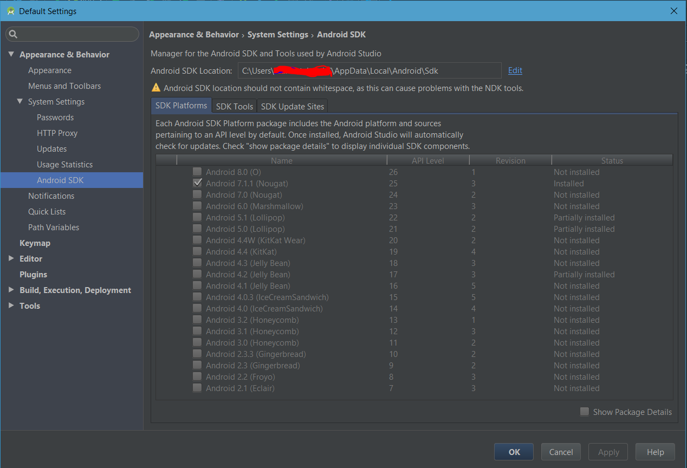Sort by the API Level column header
The width and height of the screenshot is (687, 468).
(428, 160)
